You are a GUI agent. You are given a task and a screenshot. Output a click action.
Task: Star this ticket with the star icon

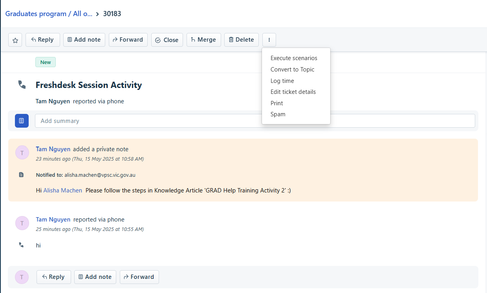[15, 40]
